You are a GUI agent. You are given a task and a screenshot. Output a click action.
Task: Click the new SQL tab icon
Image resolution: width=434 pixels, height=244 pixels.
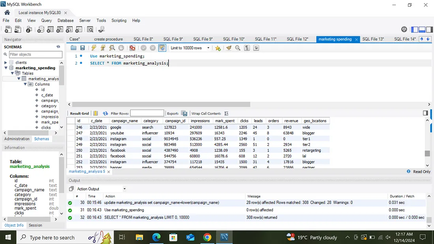[x=8, y=29]
